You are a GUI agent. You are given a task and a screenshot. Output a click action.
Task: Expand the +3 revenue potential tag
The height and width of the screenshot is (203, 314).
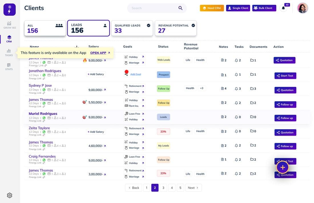[x=202, y=88]
